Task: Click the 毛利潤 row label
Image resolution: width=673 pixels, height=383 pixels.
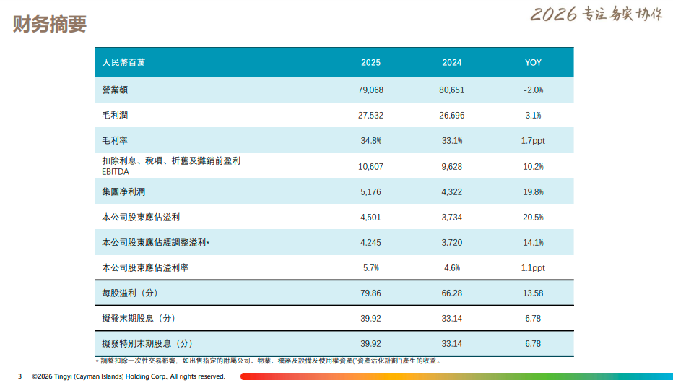Action: click(x=116, y=115)
